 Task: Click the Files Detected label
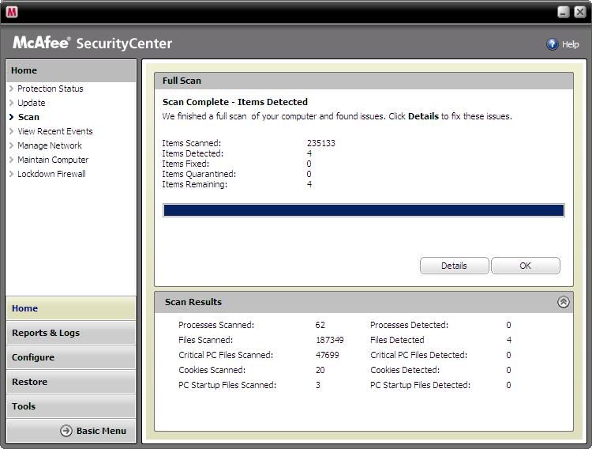[397, 340]
